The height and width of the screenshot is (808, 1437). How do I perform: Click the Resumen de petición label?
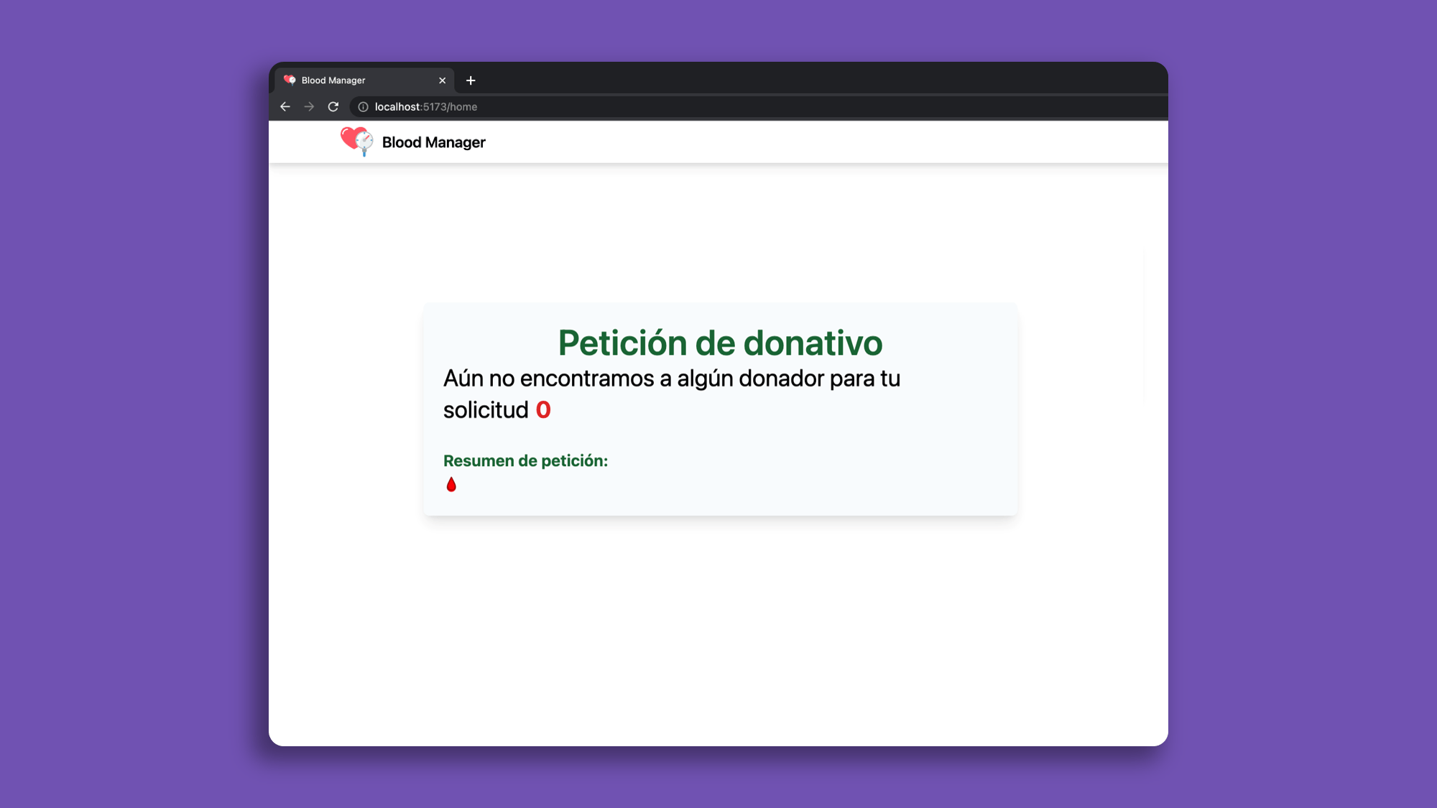(x=525, y=461)
